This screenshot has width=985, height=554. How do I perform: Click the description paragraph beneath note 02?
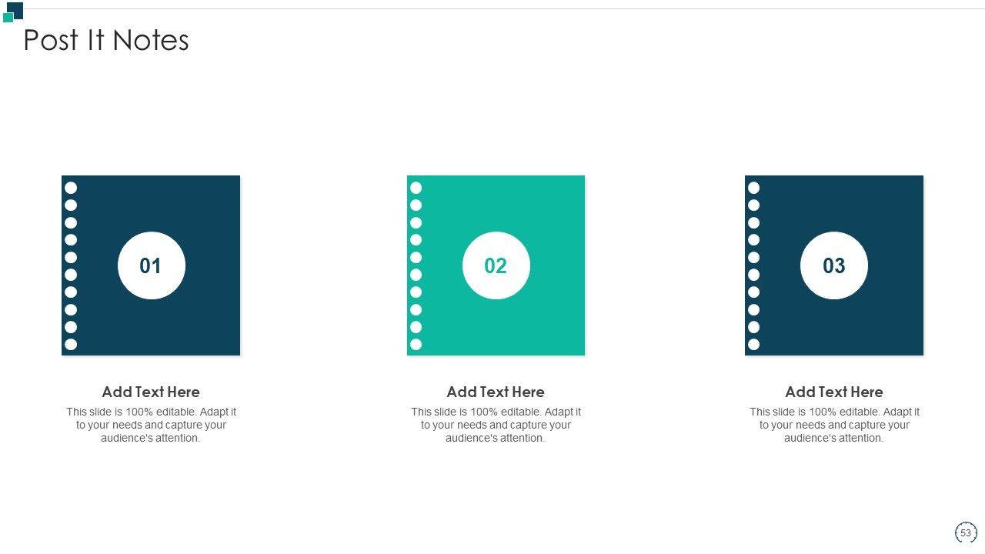[496, 425]
